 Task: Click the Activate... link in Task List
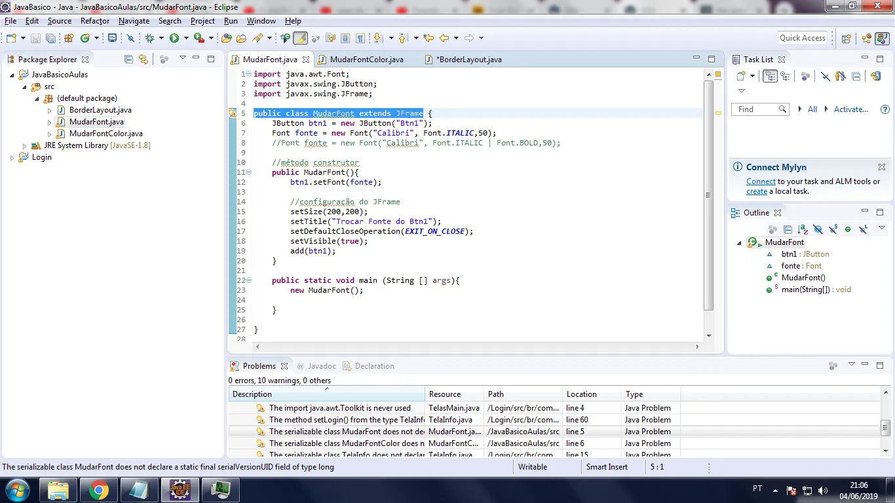pyautogui.click(x=850, y=109)
